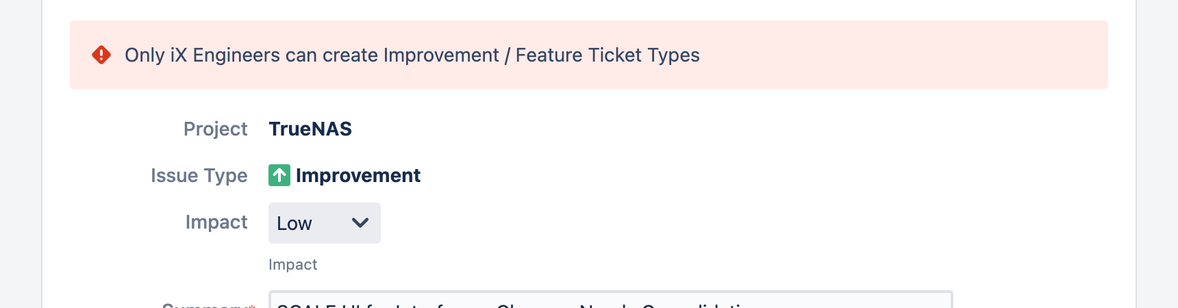Click the TrueNAS project name
The height and width of the screenshot is (308, 1178).
pyautogui.click(x=310, y=129)
